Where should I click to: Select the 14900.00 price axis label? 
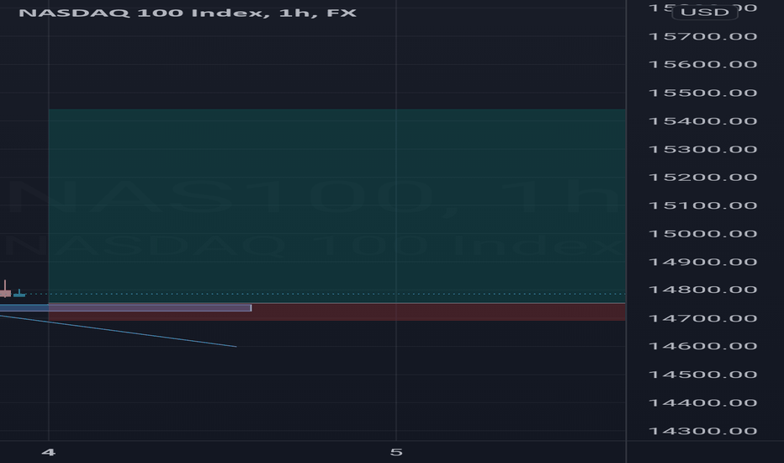(x=702, y=262)
